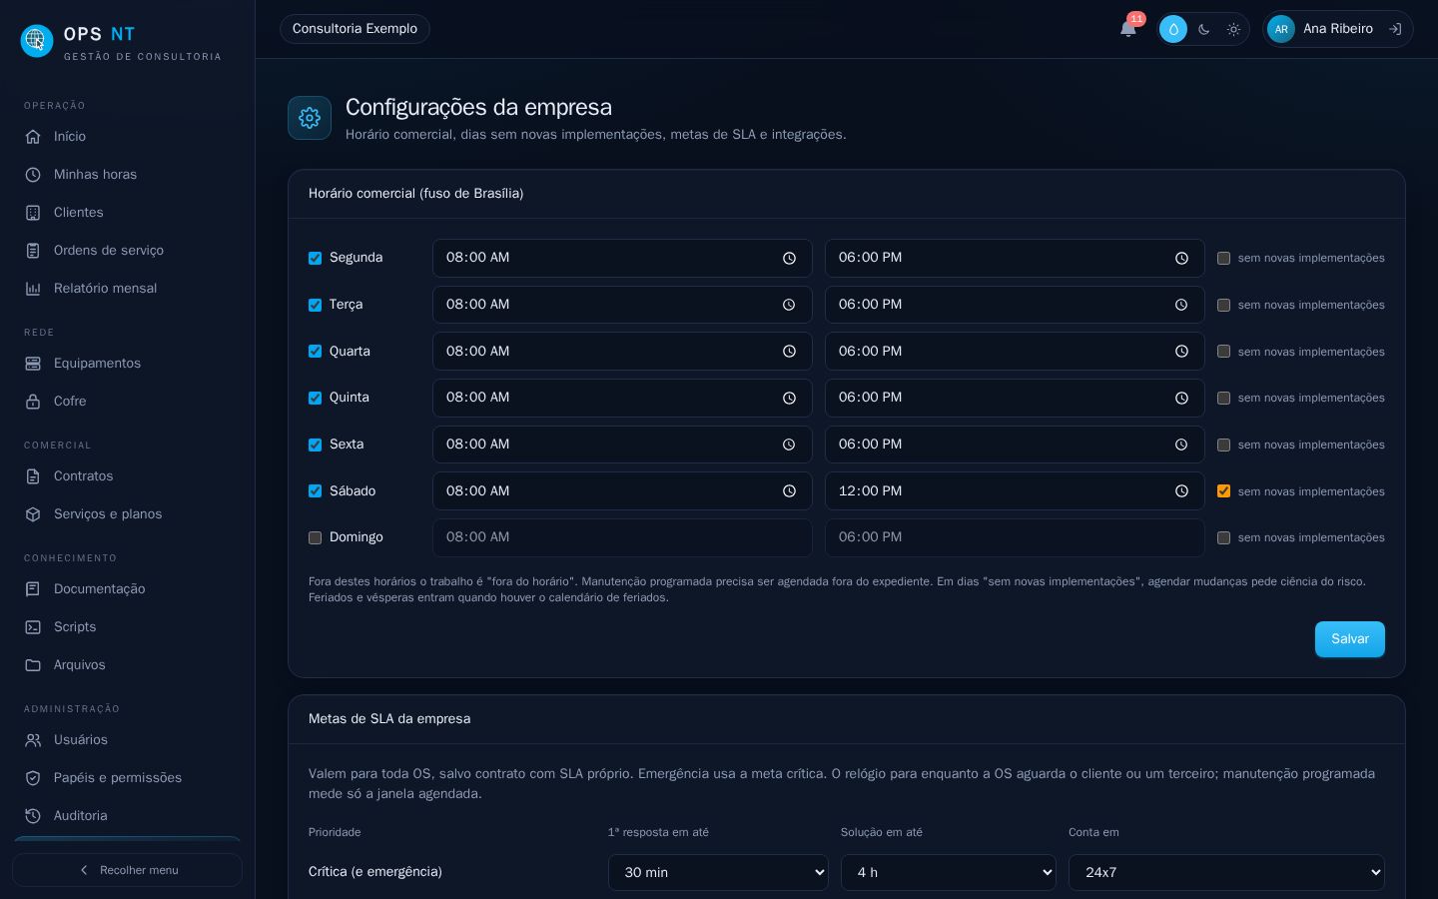Open clock picker for Quinta start time
The height and width of the screenshot is (899, 1438).
pyautogui.click(x=789, y=398)
